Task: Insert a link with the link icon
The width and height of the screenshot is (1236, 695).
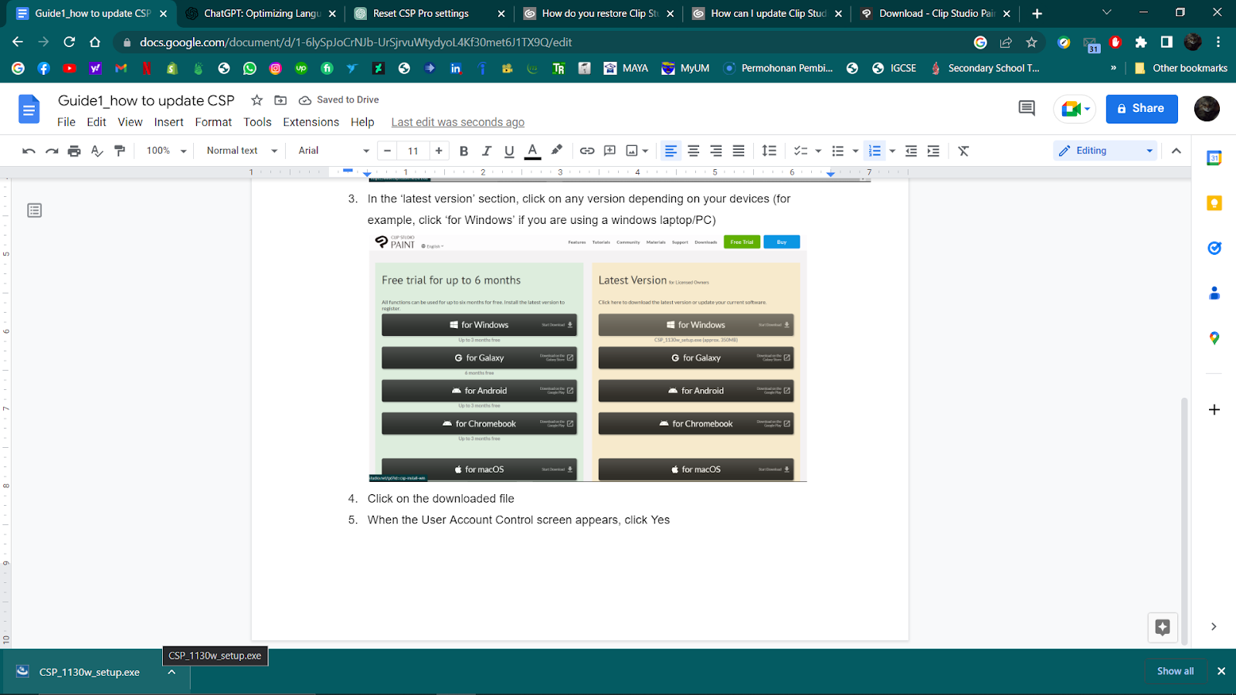Action: pyautogui.click(x=587, y=151)
